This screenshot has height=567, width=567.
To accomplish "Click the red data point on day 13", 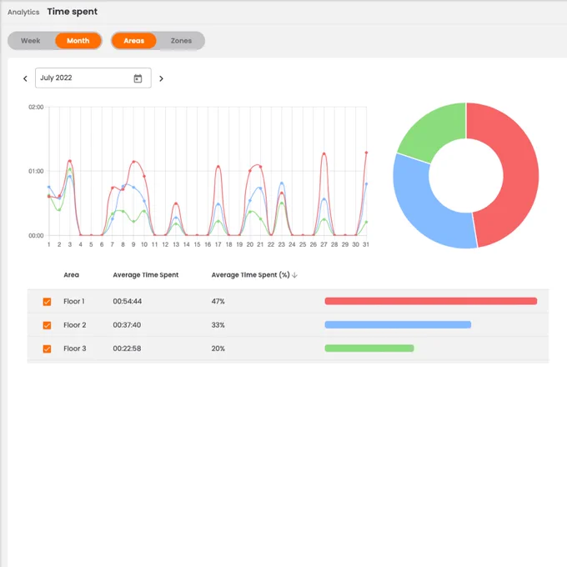I will [176, 203].
